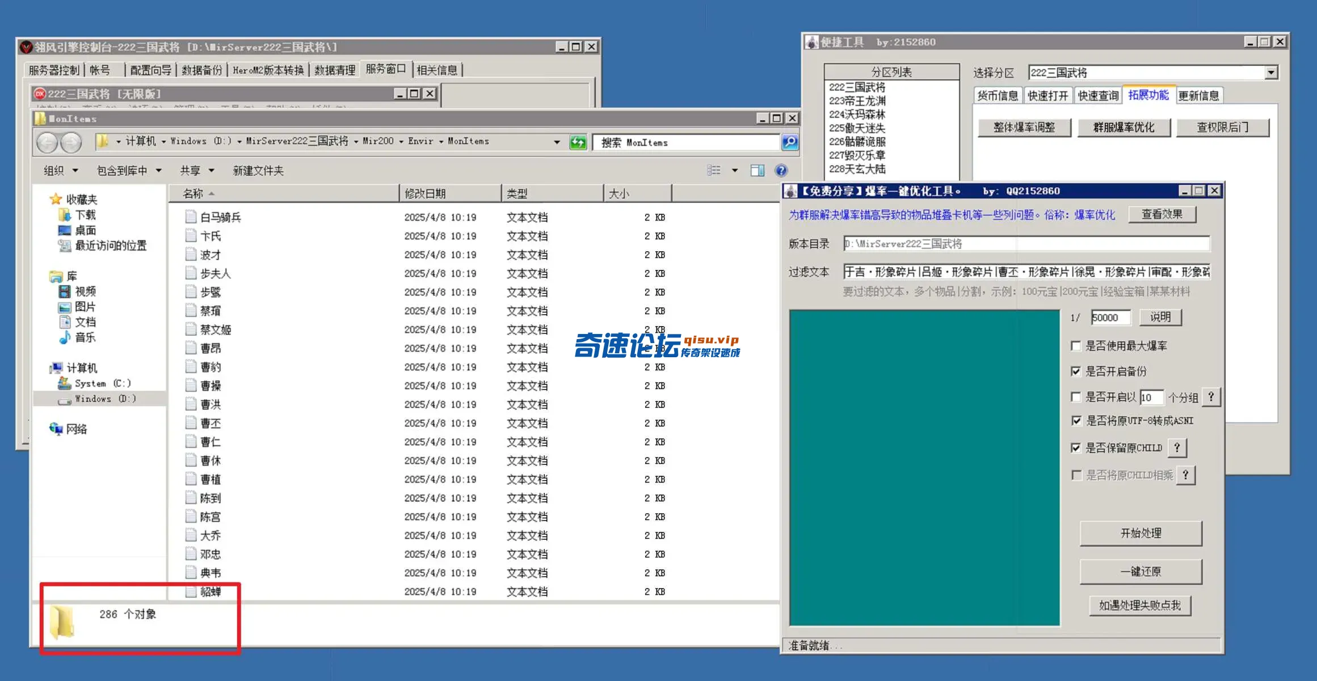Click the ? button beside 是否保留原CHILD
1317x681 pixels.
click(1177, 448)
